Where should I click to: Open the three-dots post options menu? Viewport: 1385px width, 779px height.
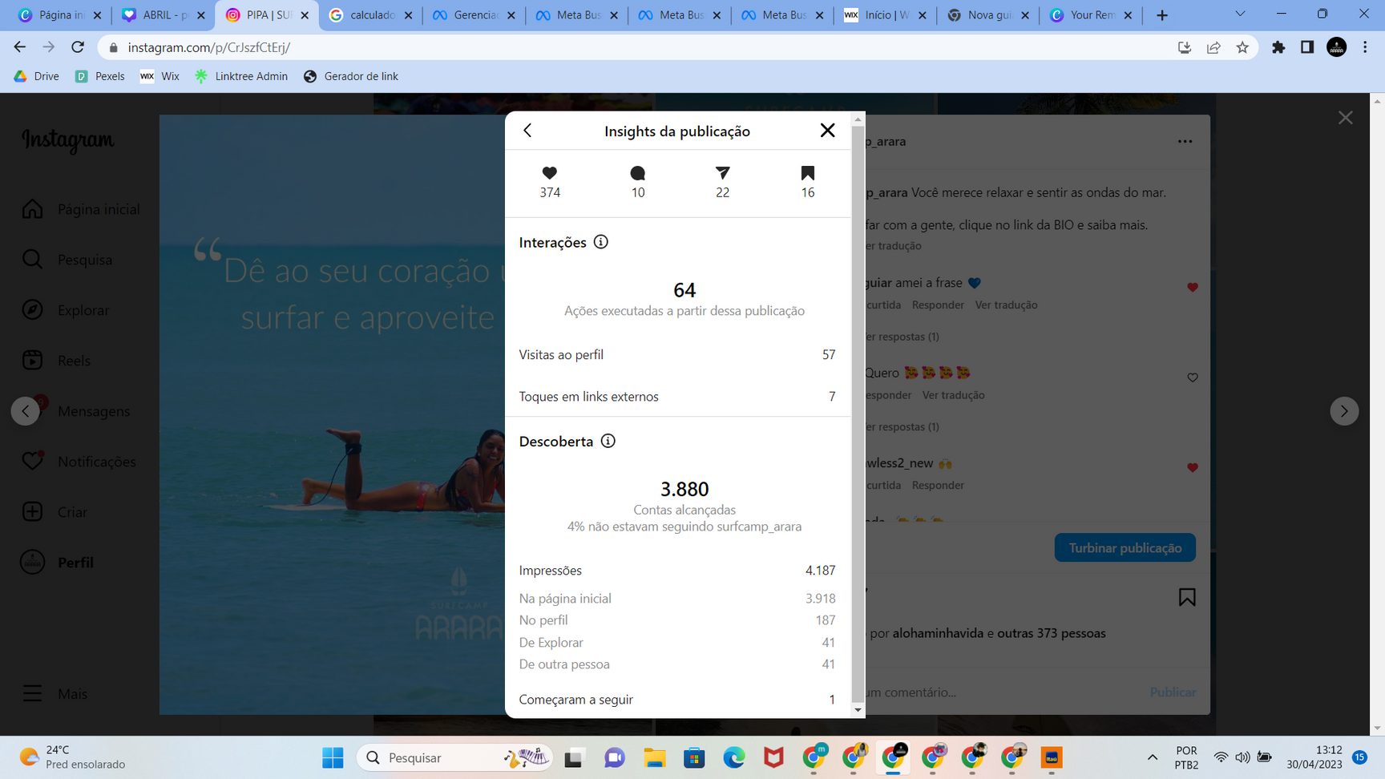click(1185, 142)
